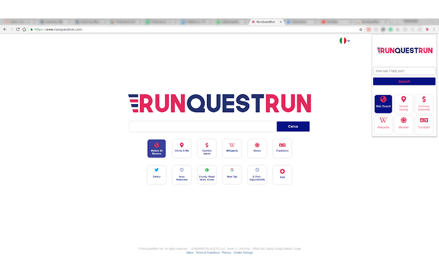
Task: Open the About footer link
Action: click(190, 253)
